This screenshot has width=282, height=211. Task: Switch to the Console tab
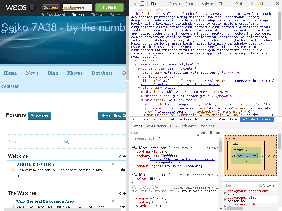click(x=175, y=4)
